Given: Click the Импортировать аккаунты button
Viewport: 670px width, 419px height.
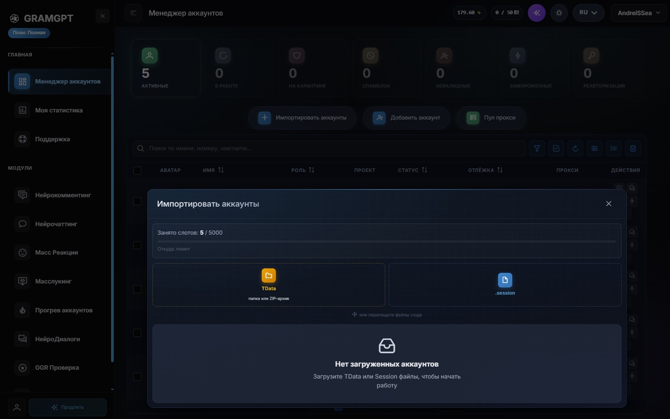Looking at the screenshot, I should 302,118.
